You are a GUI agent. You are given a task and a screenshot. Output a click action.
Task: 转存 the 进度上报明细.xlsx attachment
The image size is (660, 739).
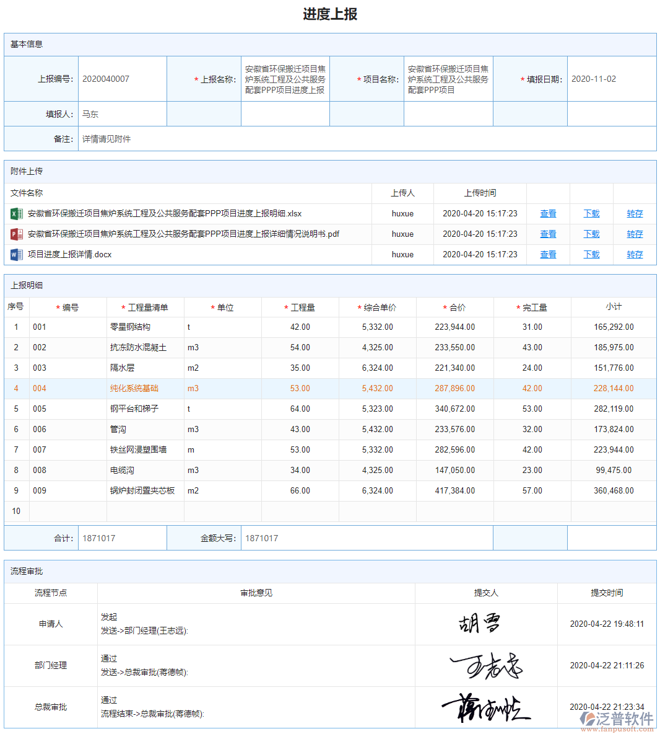click(x=635, y=213)
